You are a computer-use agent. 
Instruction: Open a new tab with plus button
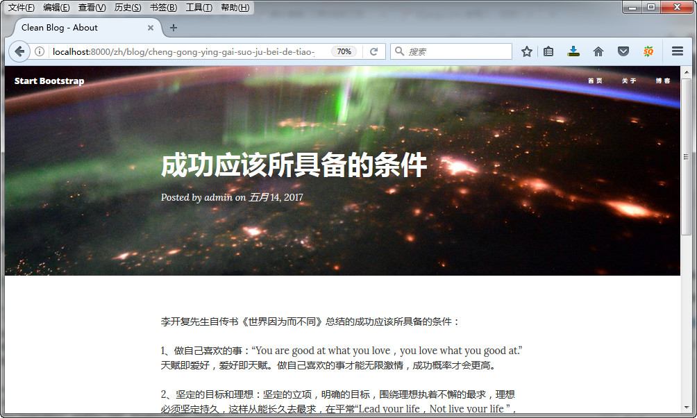click(174, 28)
